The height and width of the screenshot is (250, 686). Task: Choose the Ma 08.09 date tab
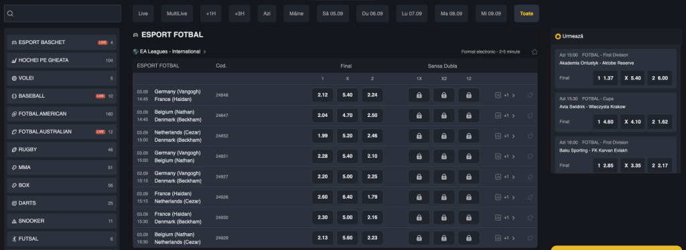pos(451,13)
